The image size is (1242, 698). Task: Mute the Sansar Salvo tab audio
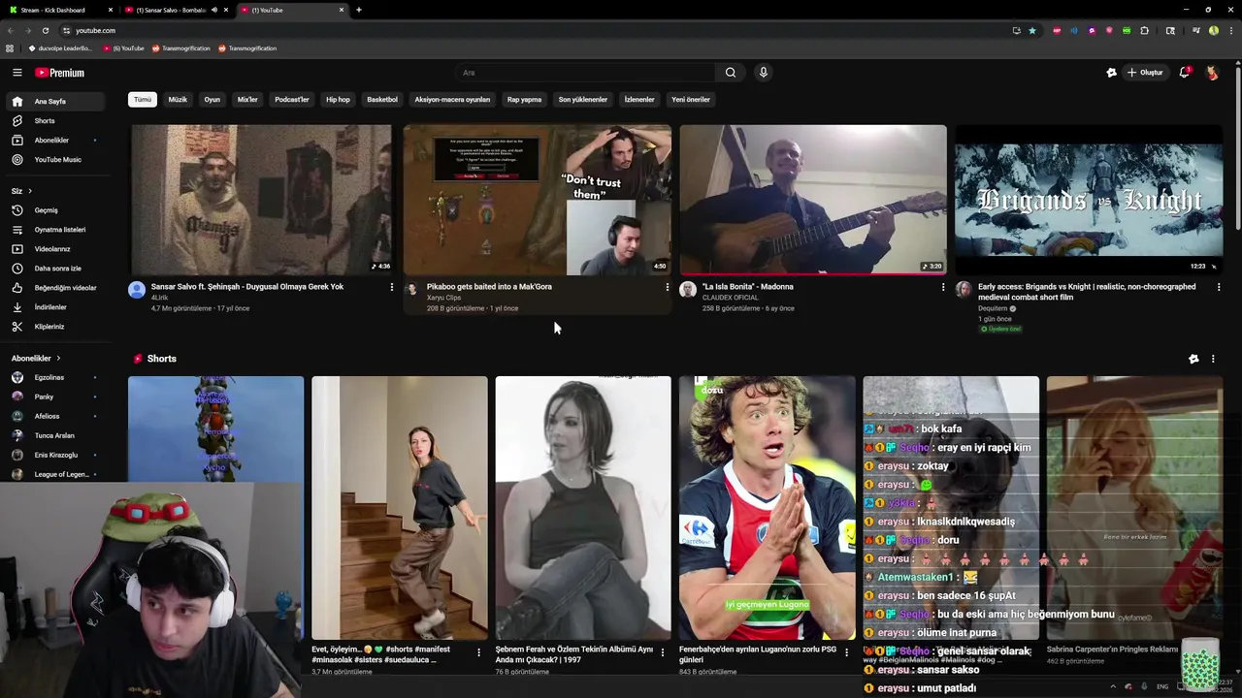[x=213, y=10]
